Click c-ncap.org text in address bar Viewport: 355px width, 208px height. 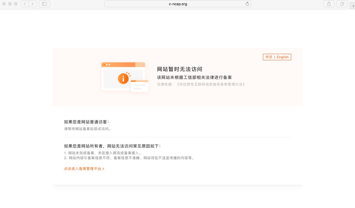point(178,4)
